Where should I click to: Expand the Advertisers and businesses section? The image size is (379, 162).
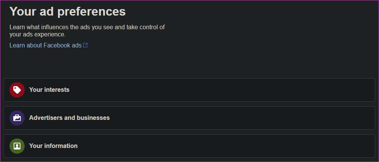tap(189, 118)
